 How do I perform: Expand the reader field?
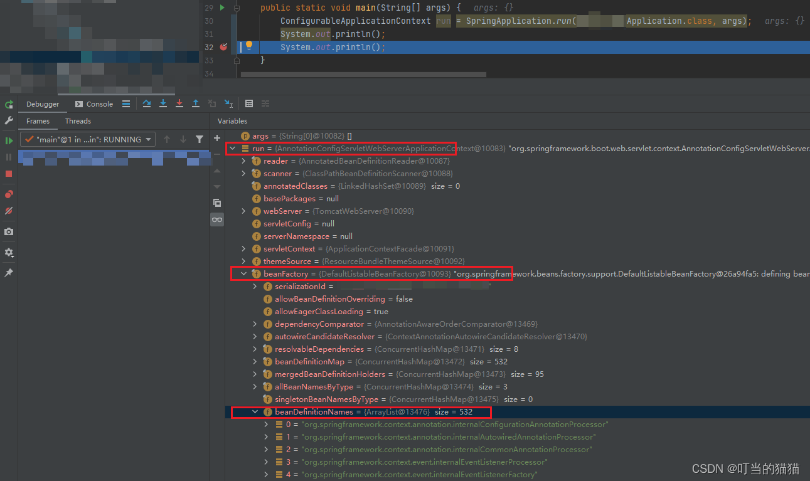pos(244,161)
